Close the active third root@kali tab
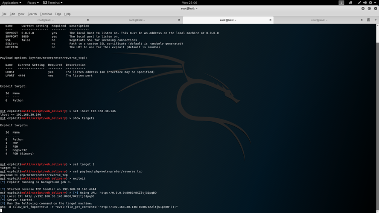This screenshot has width=379, height=213. (270, 20)
